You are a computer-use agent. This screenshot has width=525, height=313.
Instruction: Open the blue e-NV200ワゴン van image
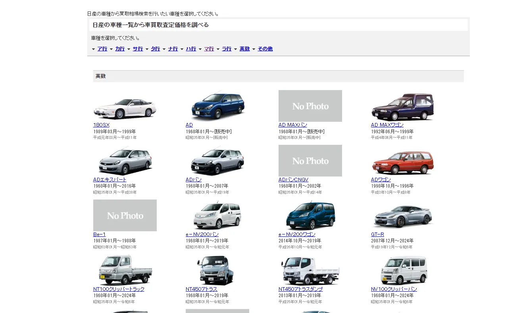pos(310,216)
